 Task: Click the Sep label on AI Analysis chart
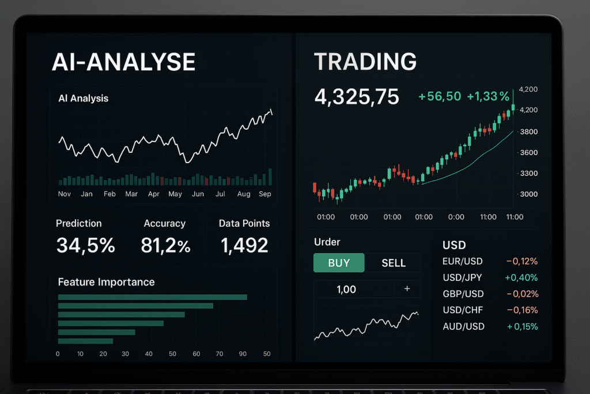coord(264,194)
